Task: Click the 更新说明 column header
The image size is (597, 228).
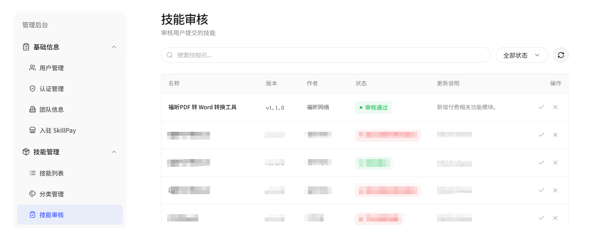Action: coord(448,83)
